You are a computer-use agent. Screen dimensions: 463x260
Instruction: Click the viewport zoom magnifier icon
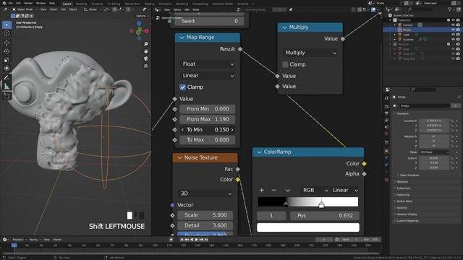point(146,44)
